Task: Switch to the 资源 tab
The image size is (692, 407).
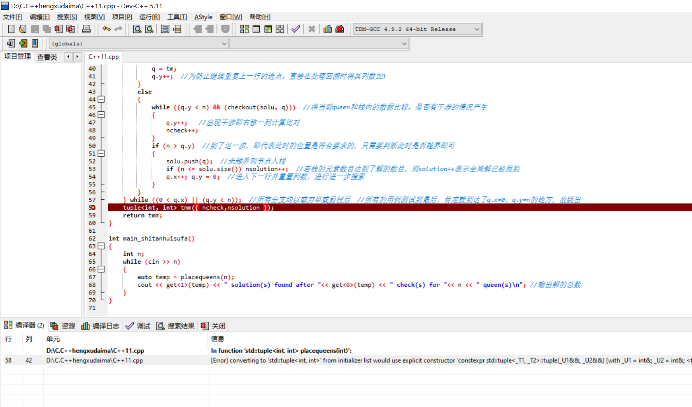Action: pos(63,326)
